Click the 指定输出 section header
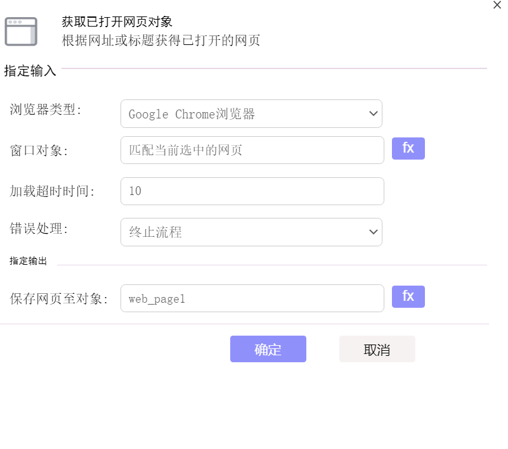Image resolution: width=508 pixels, height=449 pixels. [28, 261]
